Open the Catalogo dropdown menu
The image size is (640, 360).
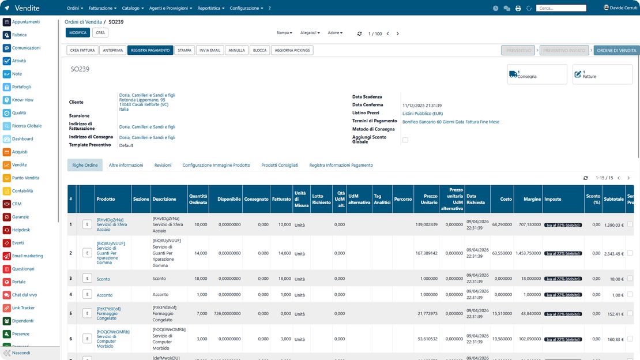(x=133, y=8)
